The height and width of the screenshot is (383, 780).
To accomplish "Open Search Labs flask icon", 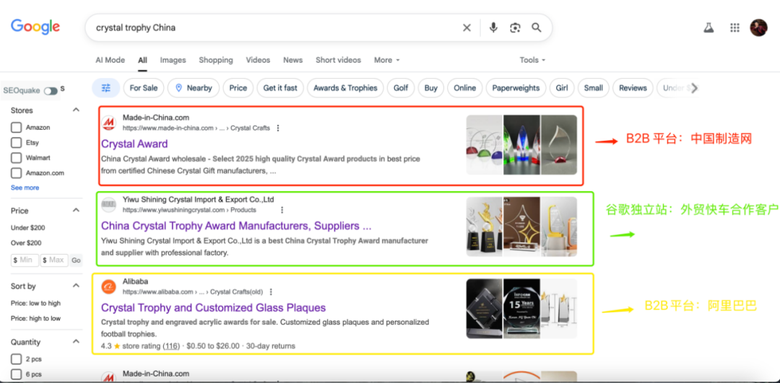I will [709, 28].
